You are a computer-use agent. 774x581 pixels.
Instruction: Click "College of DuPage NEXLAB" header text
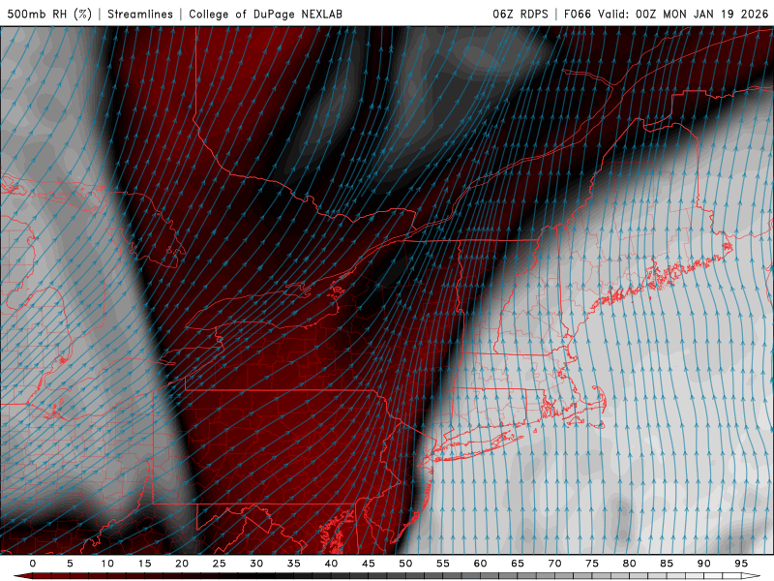tap(265, 14)
